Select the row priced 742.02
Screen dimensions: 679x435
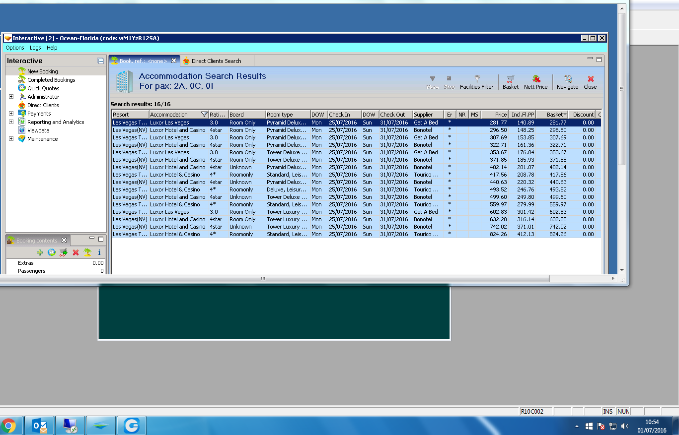tap(356, 227)
